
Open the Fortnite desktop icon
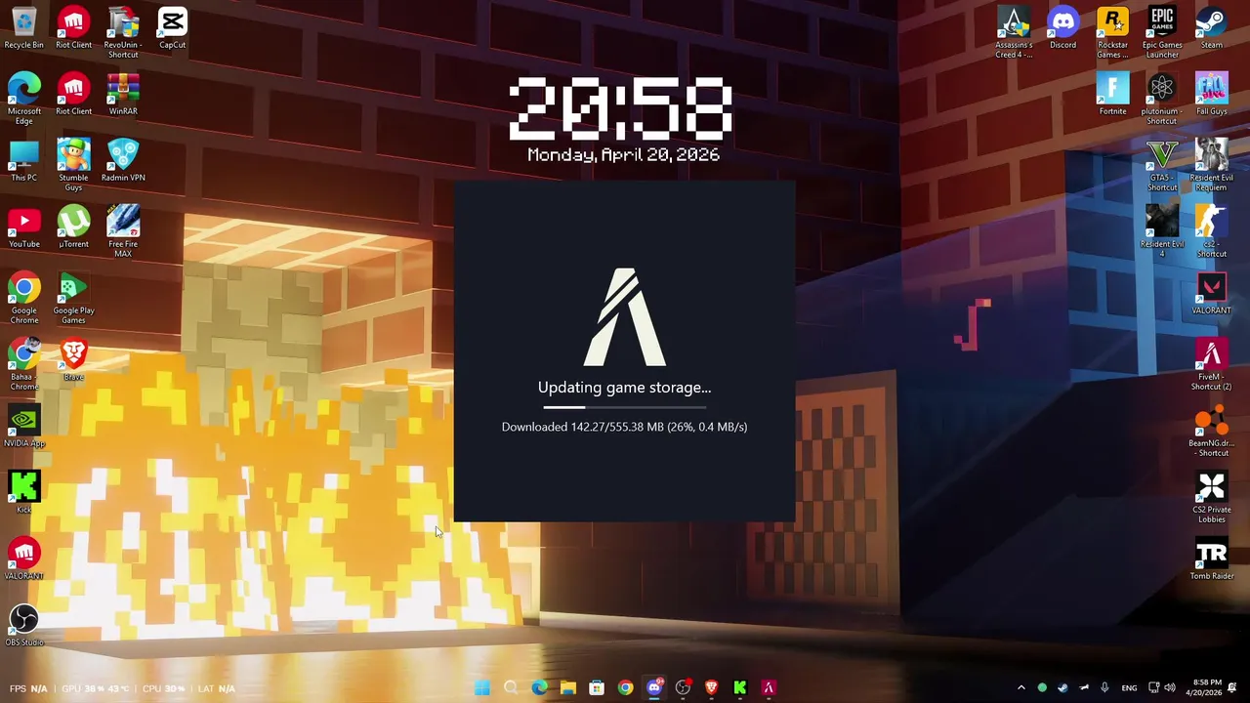click(x=1112, y=94)
